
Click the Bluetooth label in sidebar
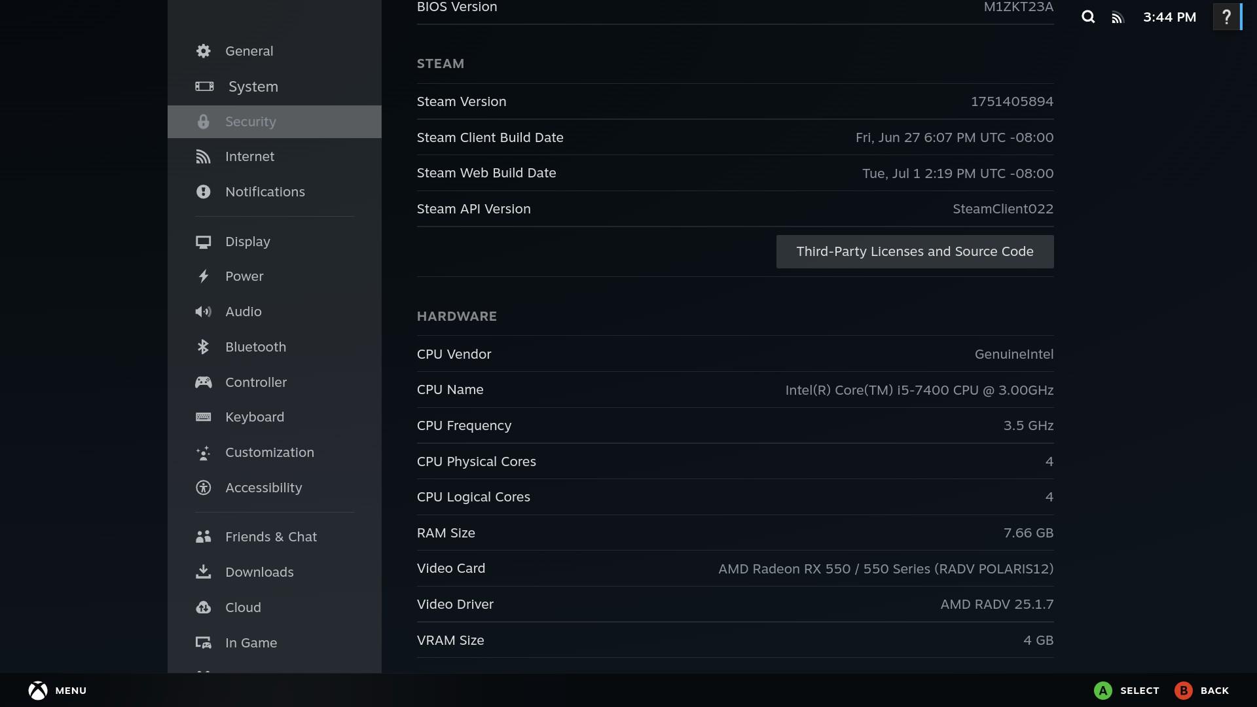tap(255, 347)
